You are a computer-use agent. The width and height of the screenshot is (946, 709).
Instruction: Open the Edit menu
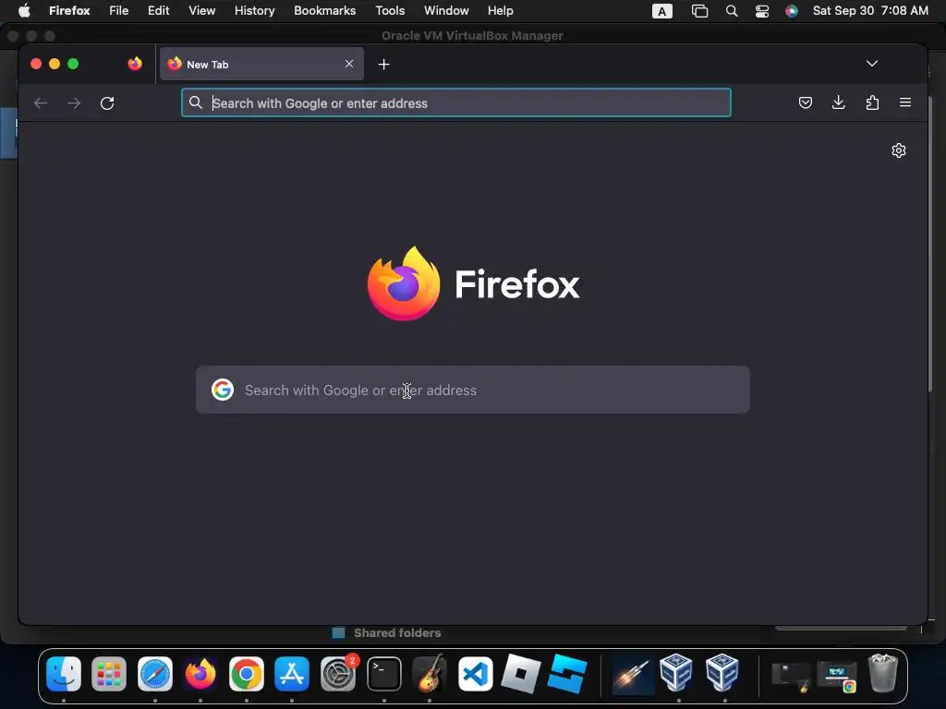[x=159, y=11]
